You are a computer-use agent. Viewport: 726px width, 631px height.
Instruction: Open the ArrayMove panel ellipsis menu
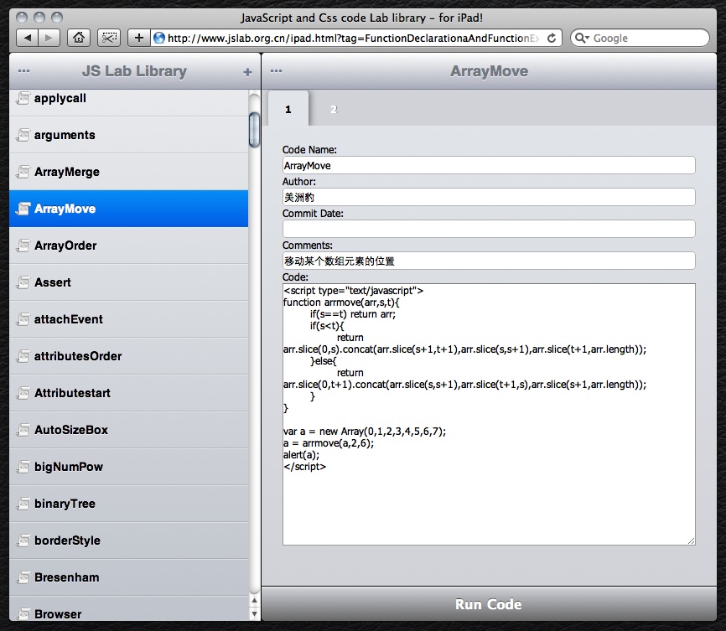click(x=276, y=71)
